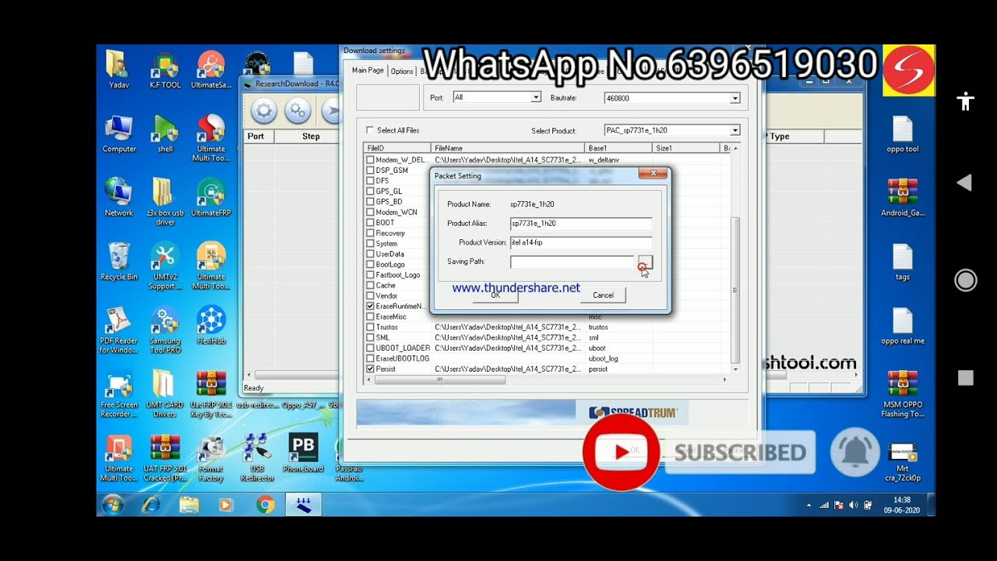Screen dimensions: 997x561
Task: Uncheck the EraseRuntimeN checkbox
Action: coord(371,306)
